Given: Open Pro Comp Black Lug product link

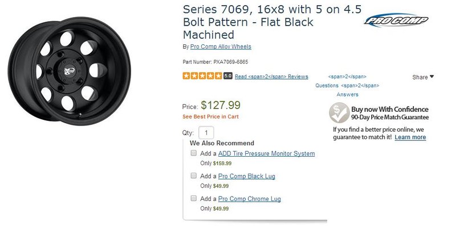Looking at the screenshot, I should pyautogui.click(x=247, y=176).
